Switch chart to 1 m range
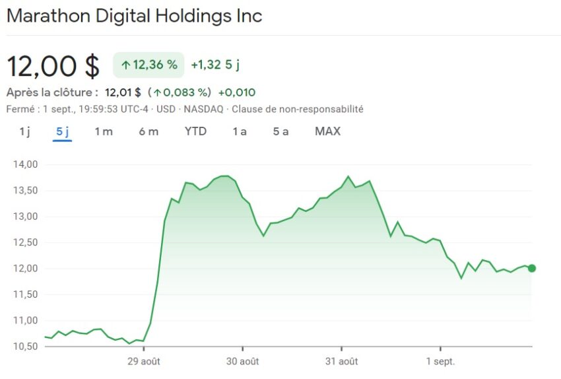561x379 pixels. coord(104,131)
